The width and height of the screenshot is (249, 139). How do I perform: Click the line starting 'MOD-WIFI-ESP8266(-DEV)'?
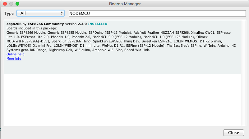coord(114,41)
